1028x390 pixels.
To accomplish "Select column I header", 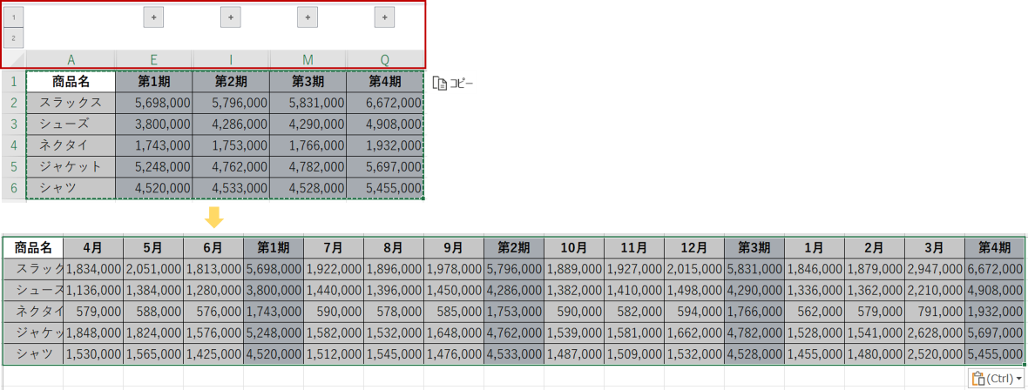I will [x=231, y=60].
